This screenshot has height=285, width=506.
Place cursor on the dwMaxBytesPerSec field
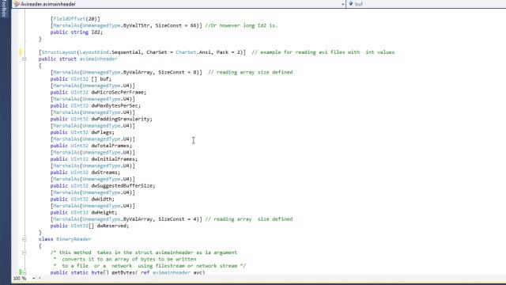(x=116, y=105)
